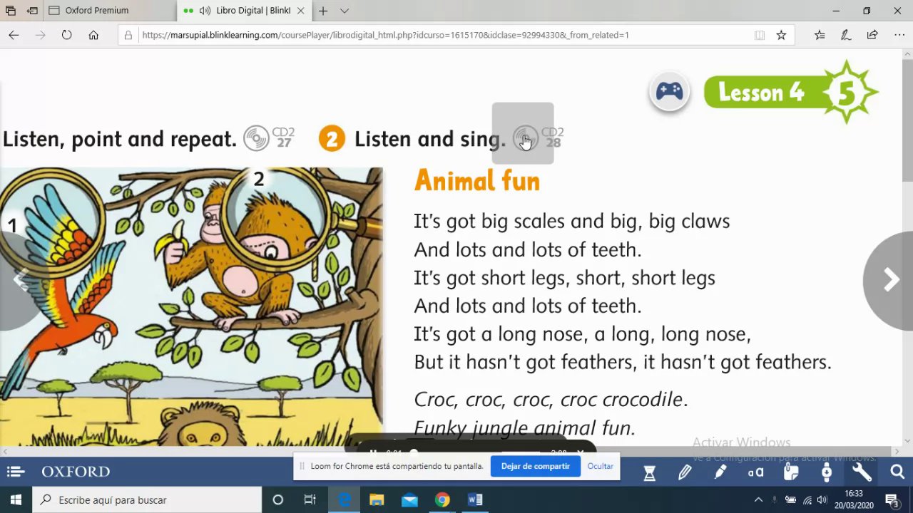
Task: Open the Windows Start menu
Action: (x=16, y=500)
